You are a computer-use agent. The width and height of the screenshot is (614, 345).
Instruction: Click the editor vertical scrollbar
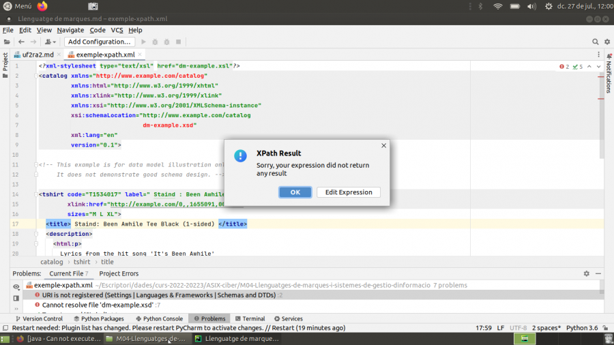tap(602, 115)
